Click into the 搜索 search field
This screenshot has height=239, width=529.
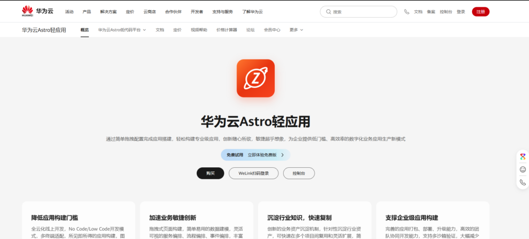[362, 11]
